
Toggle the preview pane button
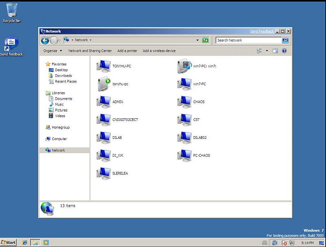tap(275, 51)
